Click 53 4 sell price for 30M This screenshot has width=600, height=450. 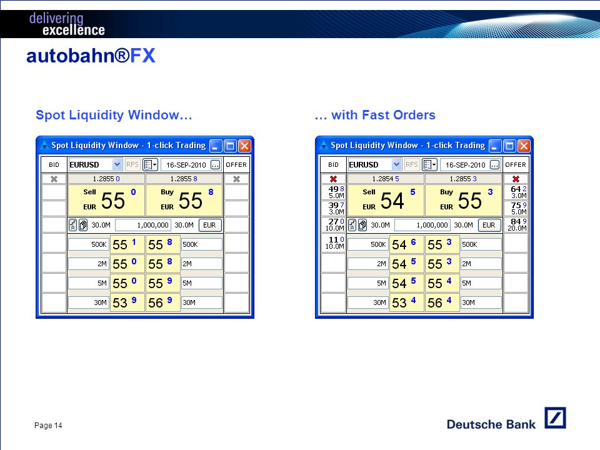(x=407, y=302)
